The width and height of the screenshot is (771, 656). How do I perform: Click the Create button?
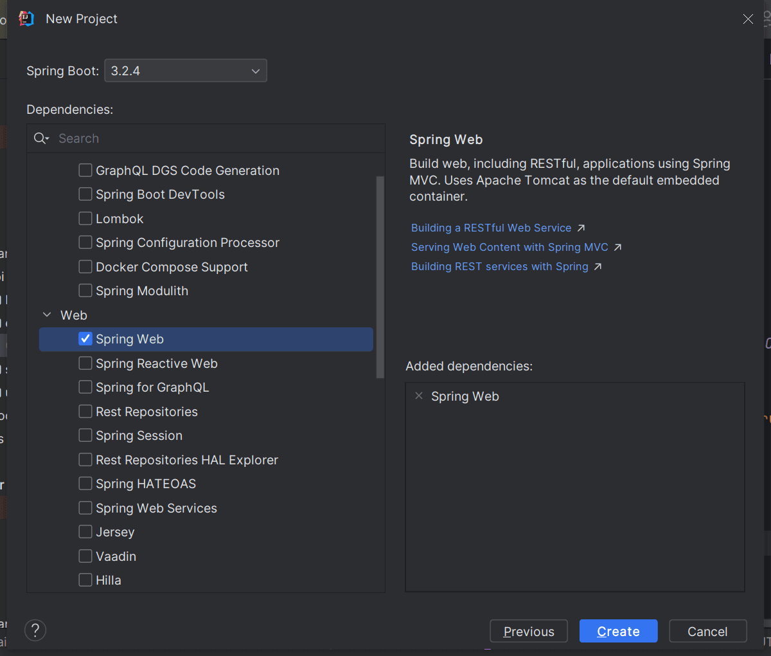[x=618, y=631]
